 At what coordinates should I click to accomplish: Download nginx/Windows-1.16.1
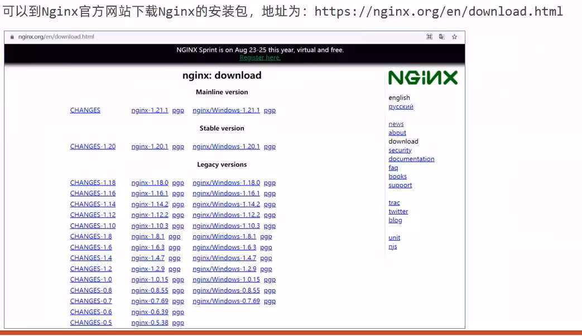[226, 193]
